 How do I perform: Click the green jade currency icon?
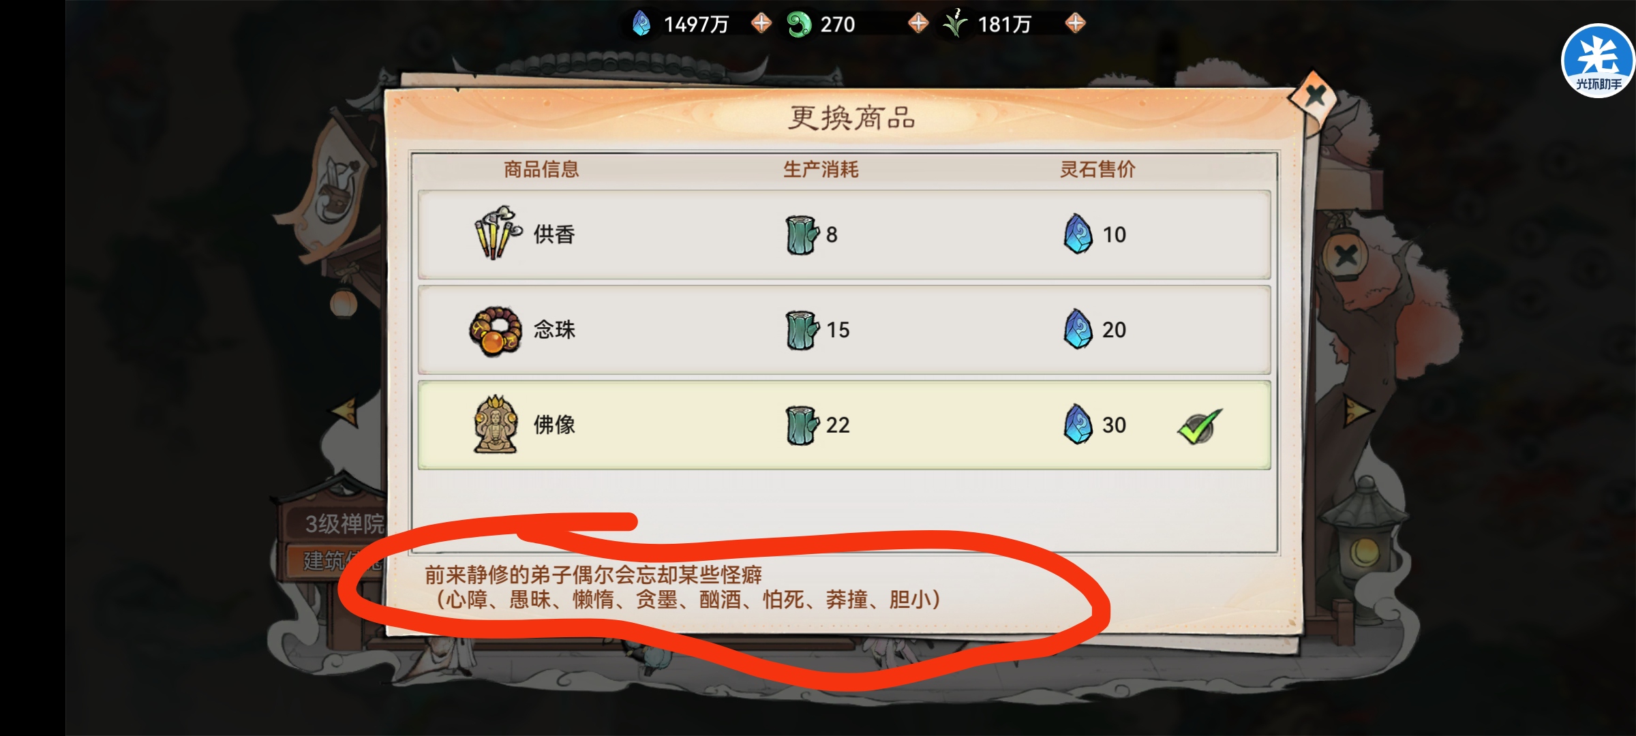coord(799,24)
